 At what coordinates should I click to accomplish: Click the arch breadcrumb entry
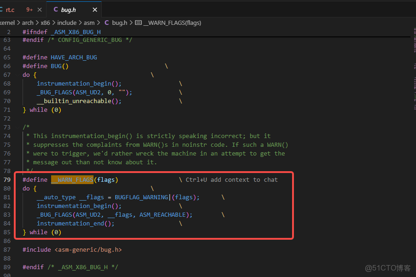[x=27, y=22]
